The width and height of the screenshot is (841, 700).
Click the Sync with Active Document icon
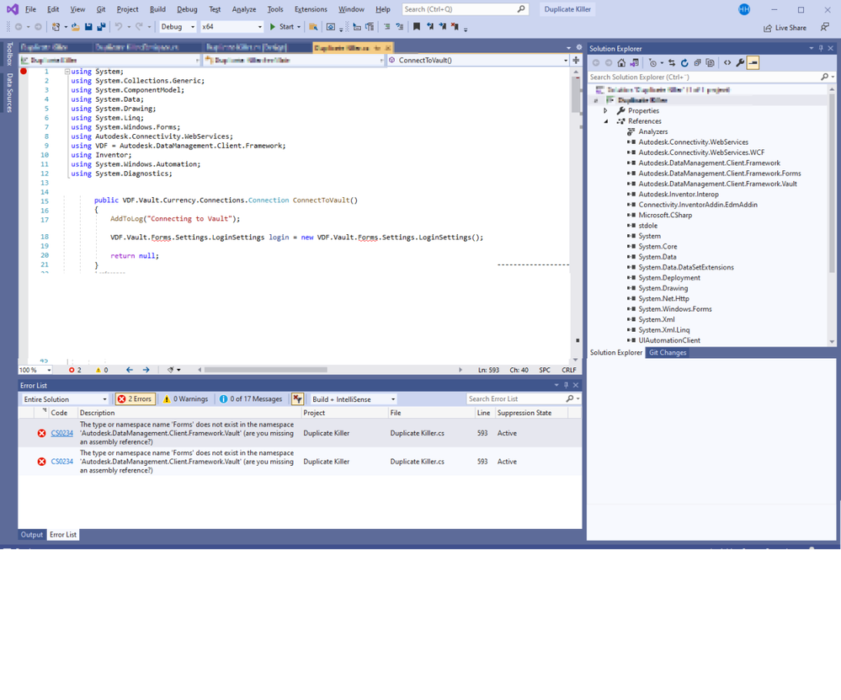coord(672,63)
